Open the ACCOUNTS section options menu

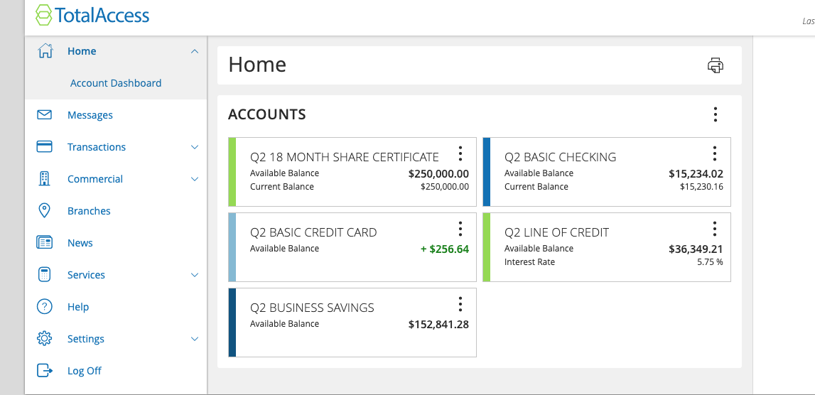(x=716, y=114)
